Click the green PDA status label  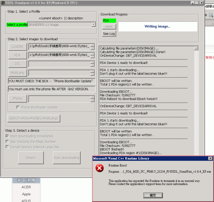(109, 21)
